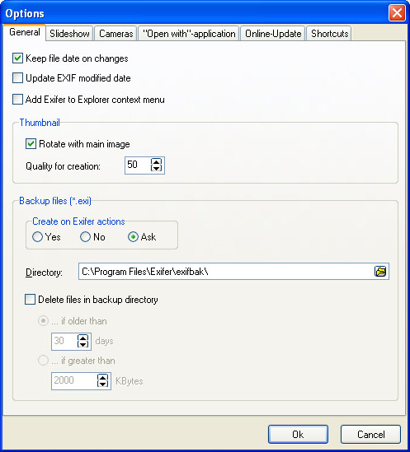
Task: Open the Cameras tab
Action: [x=115, y=34]
